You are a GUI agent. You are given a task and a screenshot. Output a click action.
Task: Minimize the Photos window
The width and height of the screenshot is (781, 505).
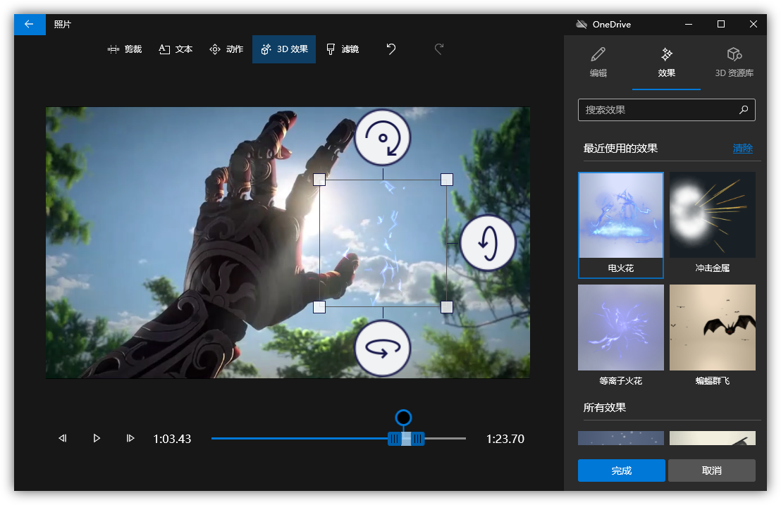tap(689, 25)
